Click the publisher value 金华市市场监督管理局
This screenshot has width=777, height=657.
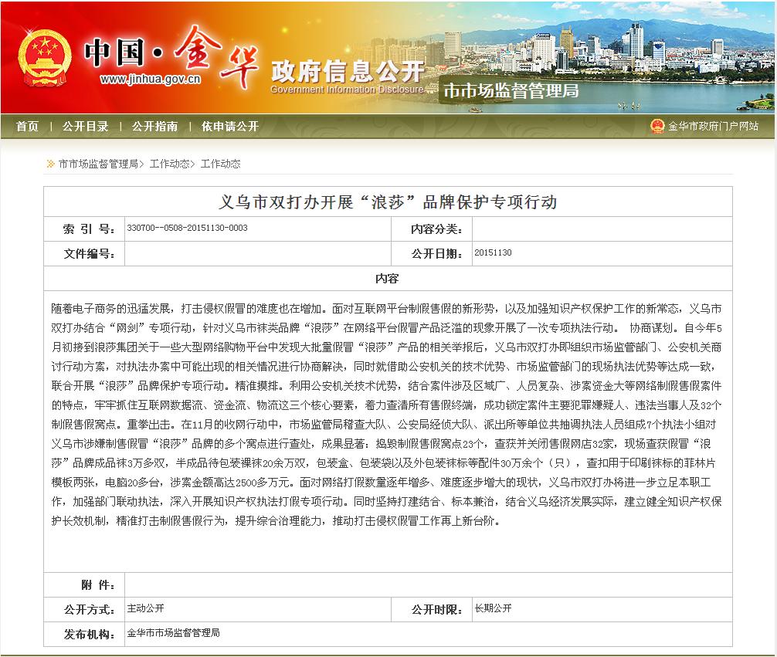coord(173,633)
